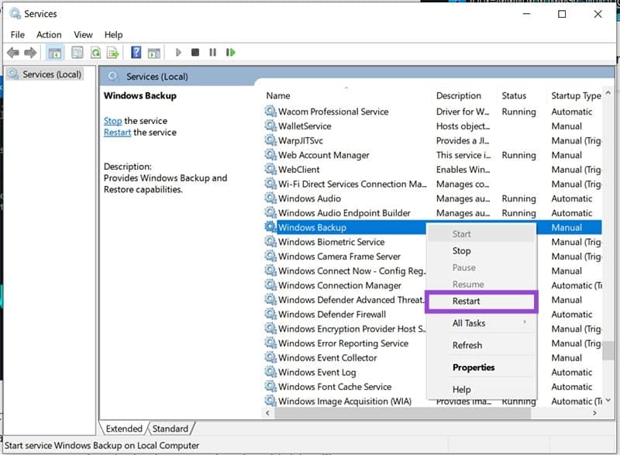The height and width of the screenshot is (455, 620).
Task: Toggle the Show/Hide Console Tree icon
Action: click(54, 52)
